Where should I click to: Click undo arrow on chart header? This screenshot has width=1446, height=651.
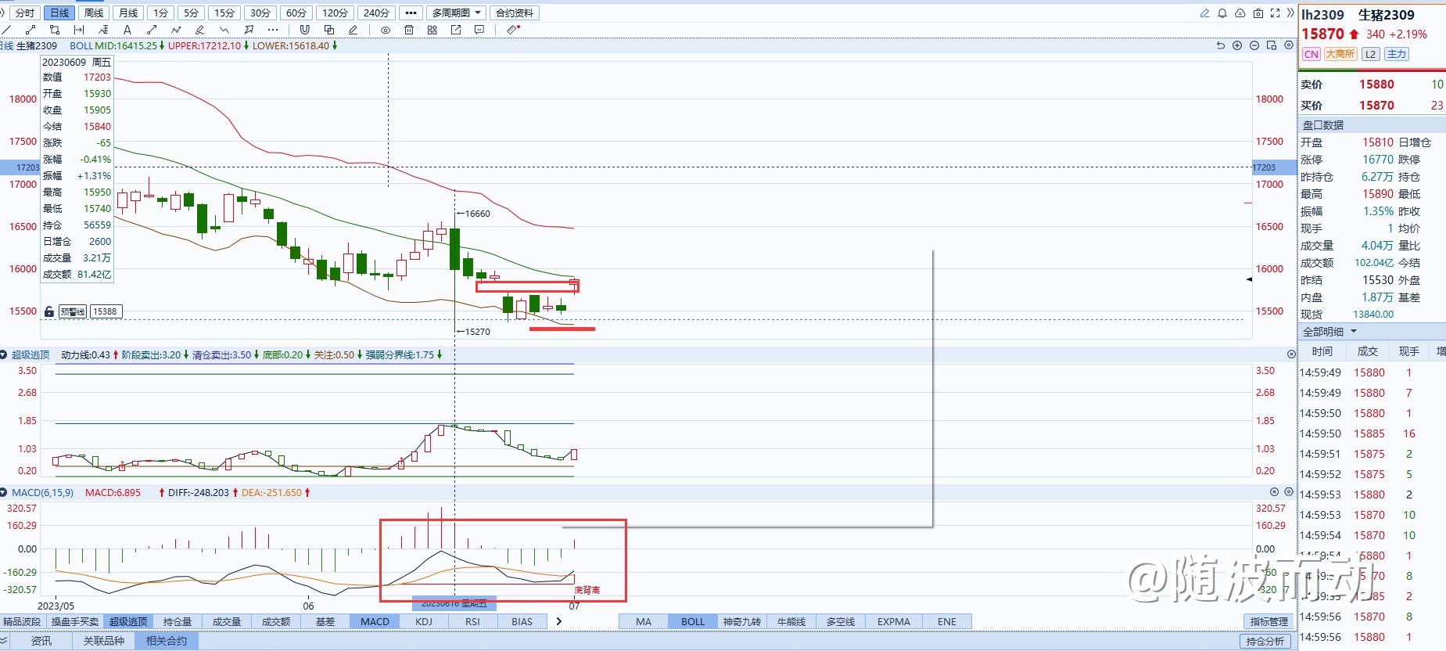point(1221,45)
